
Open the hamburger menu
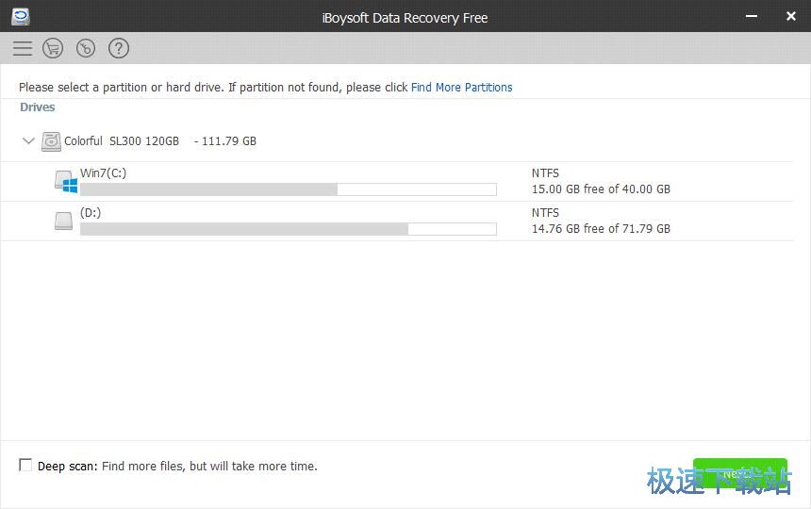[x=23, y=48]
